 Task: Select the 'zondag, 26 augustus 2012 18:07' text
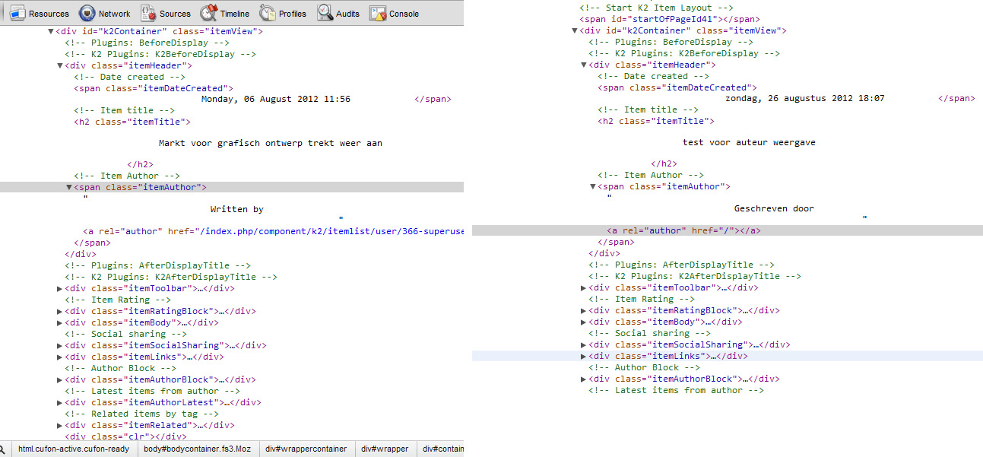click(805, 98)
